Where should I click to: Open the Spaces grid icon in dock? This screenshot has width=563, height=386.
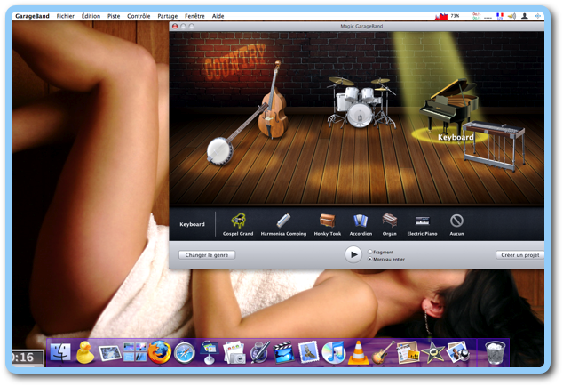[135, 352]
